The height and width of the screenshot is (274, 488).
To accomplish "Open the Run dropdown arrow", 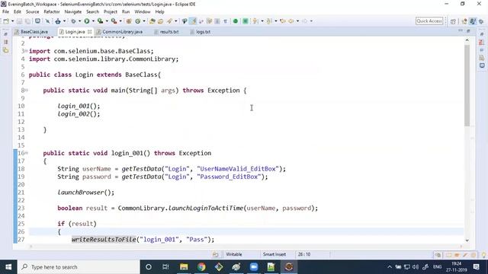I will click(x=93, y=21).
